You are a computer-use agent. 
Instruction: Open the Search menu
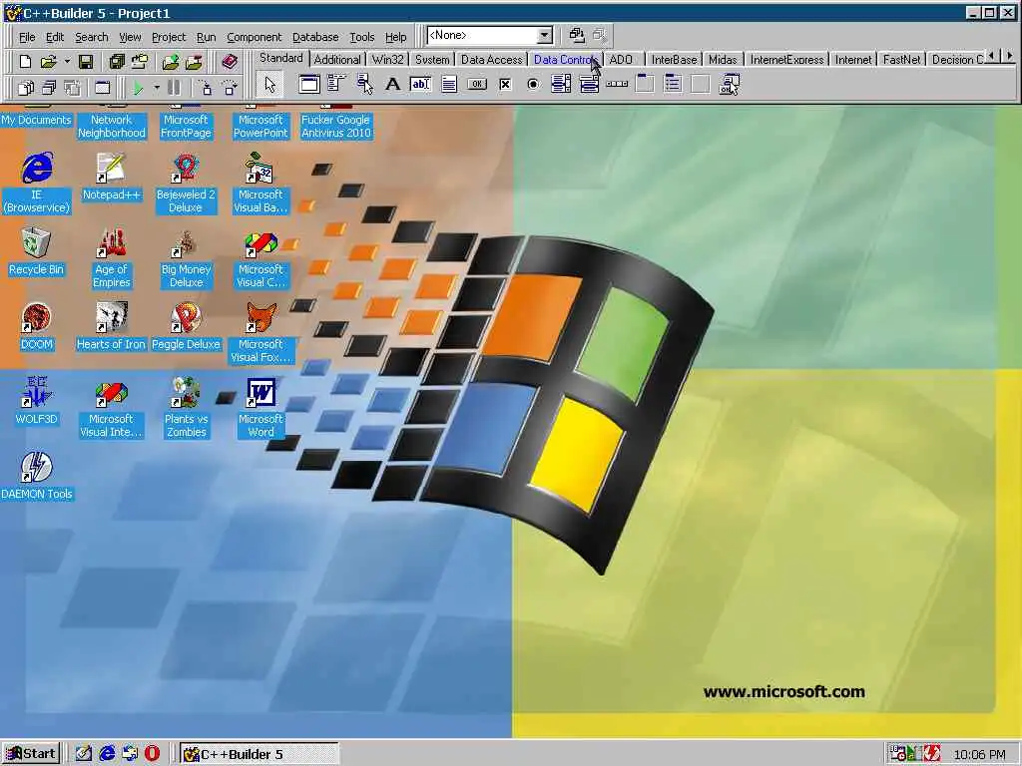pos(91,37)
